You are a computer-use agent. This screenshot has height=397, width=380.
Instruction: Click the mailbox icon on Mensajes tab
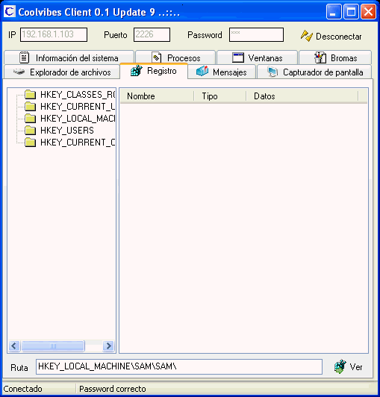point(202,71)
